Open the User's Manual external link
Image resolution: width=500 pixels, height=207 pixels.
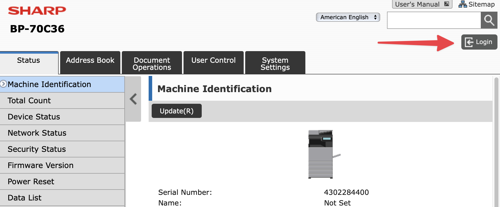[x=422, y=4]
